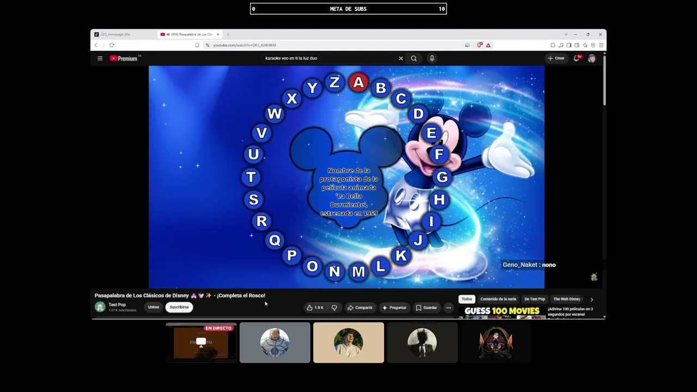
Task: Select the Todos filter chip
Action: [467, 299]
